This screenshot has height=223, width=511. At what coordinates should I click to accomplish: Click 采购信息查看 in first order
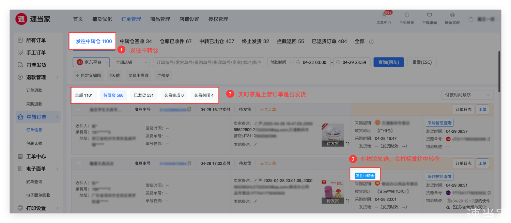pos(439,123)
